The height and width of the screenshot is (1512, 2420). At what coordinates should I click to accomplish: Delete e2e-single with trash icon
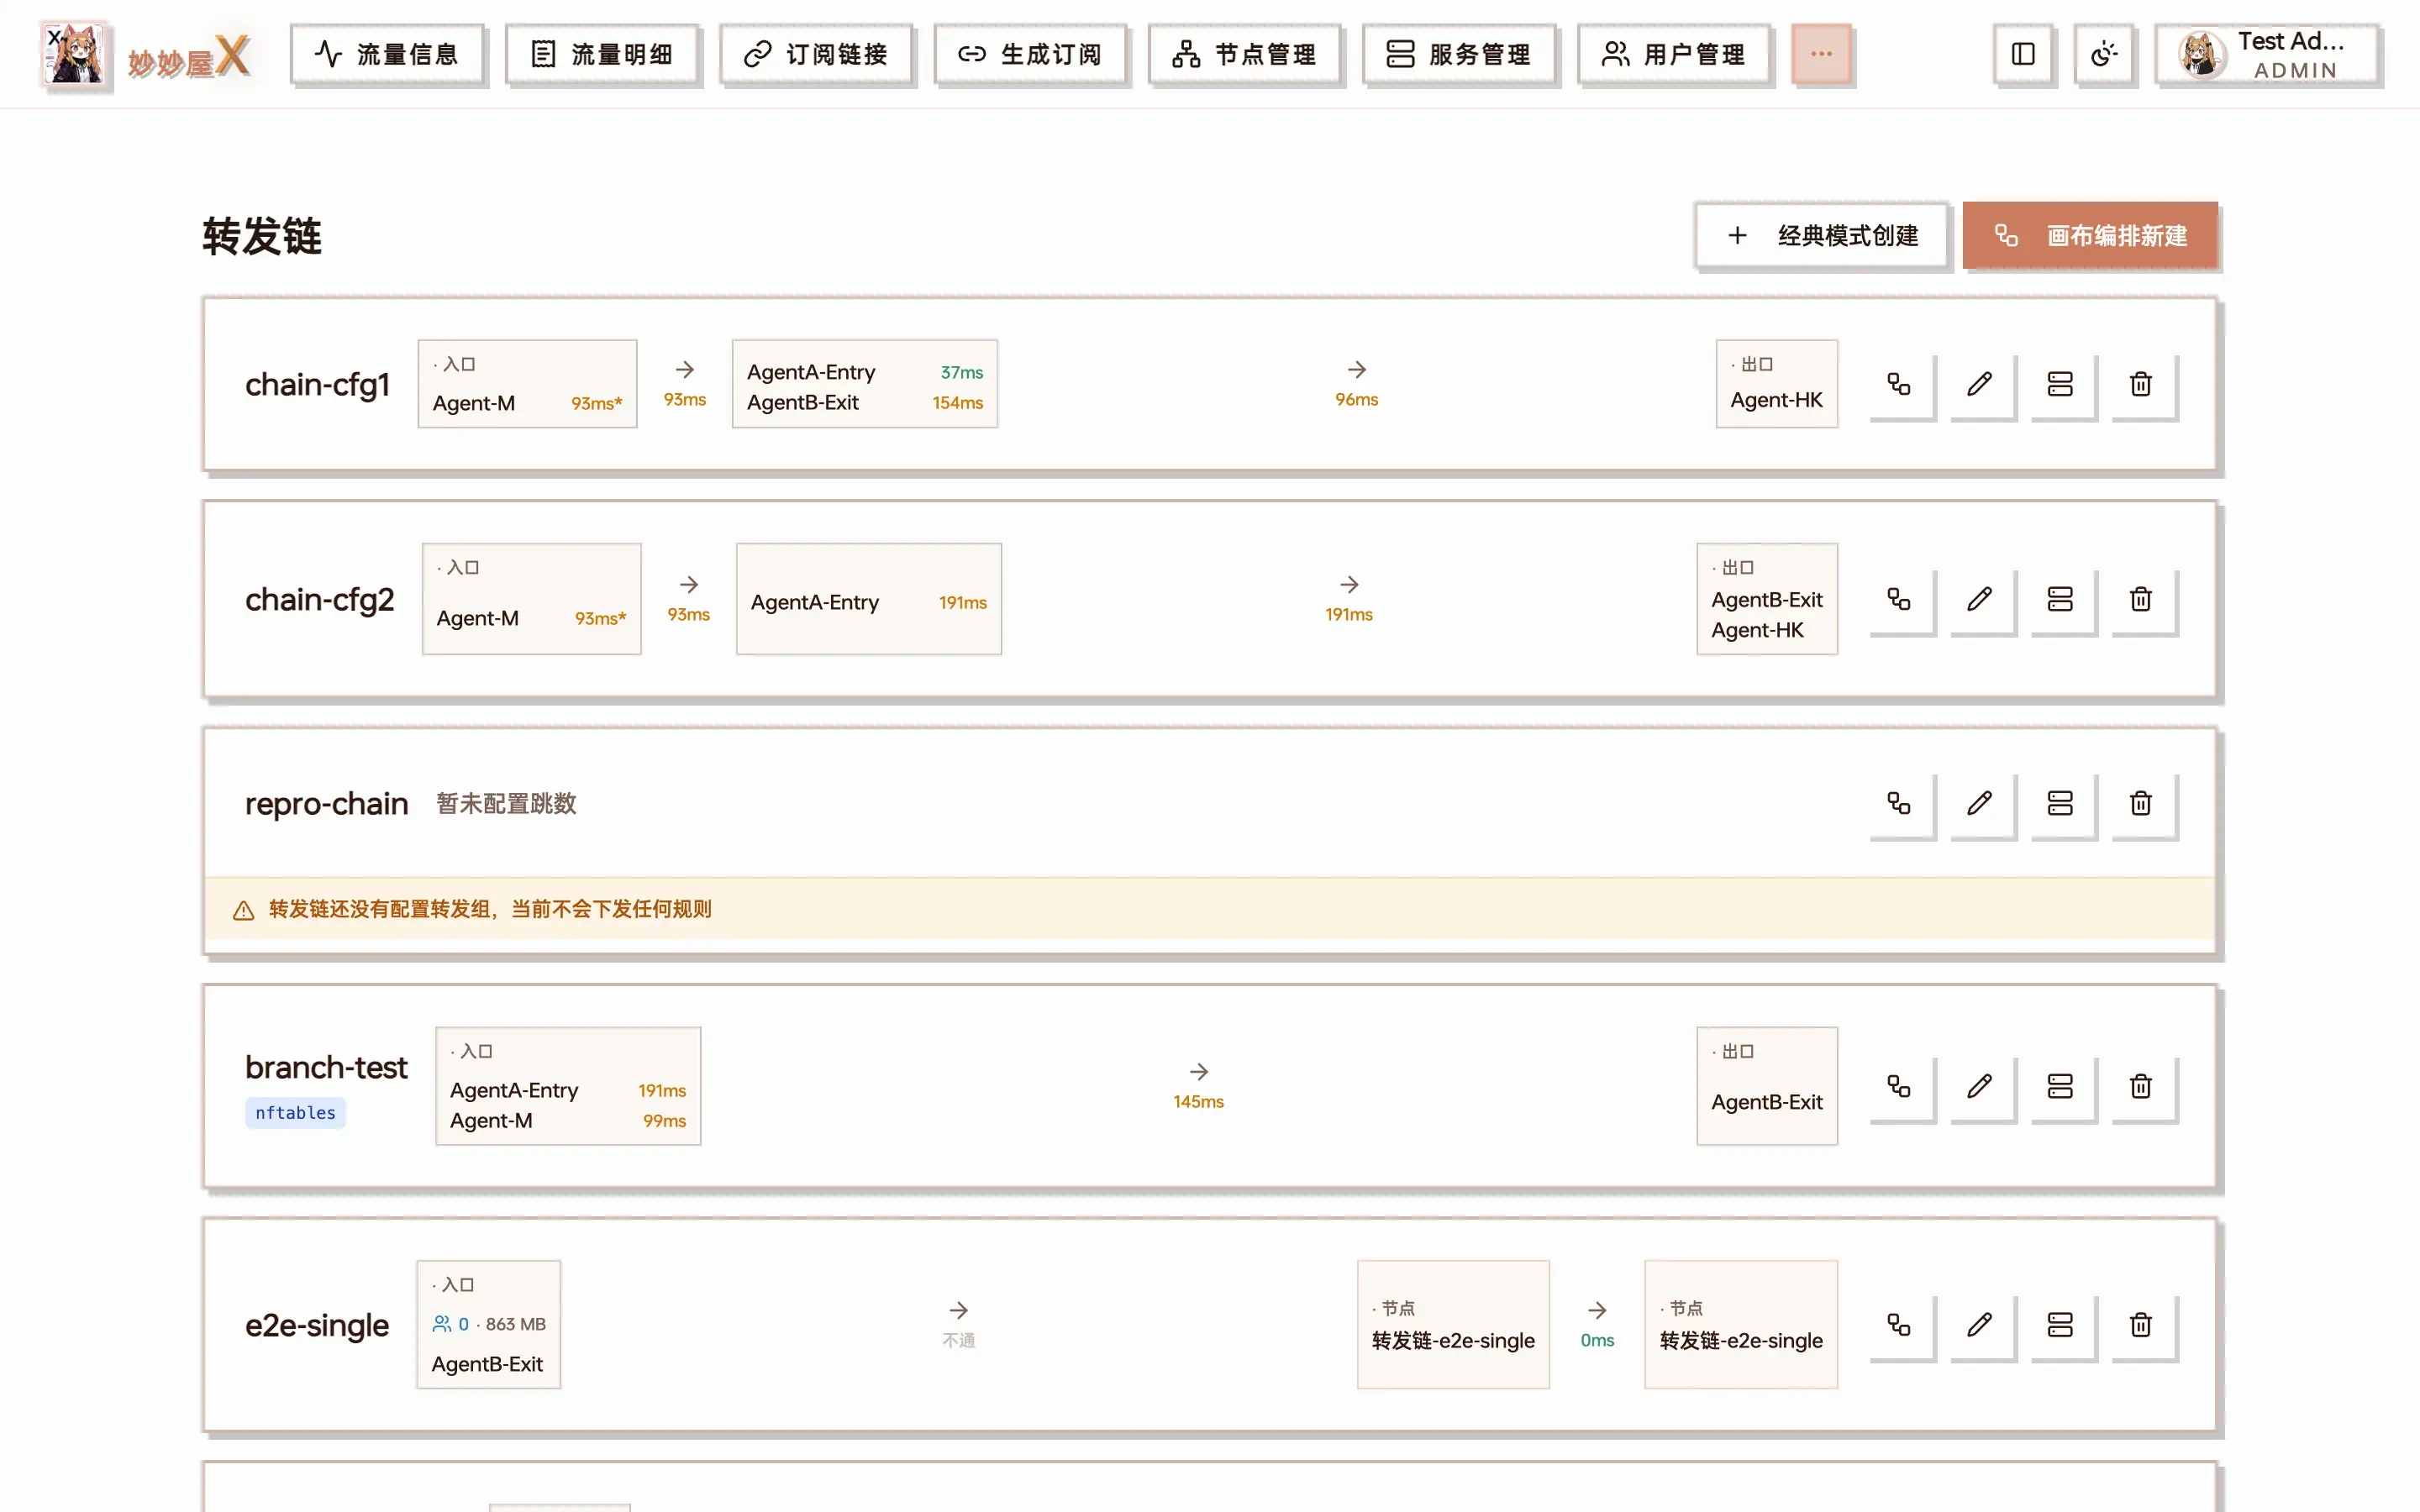tap(2140, 1326)
